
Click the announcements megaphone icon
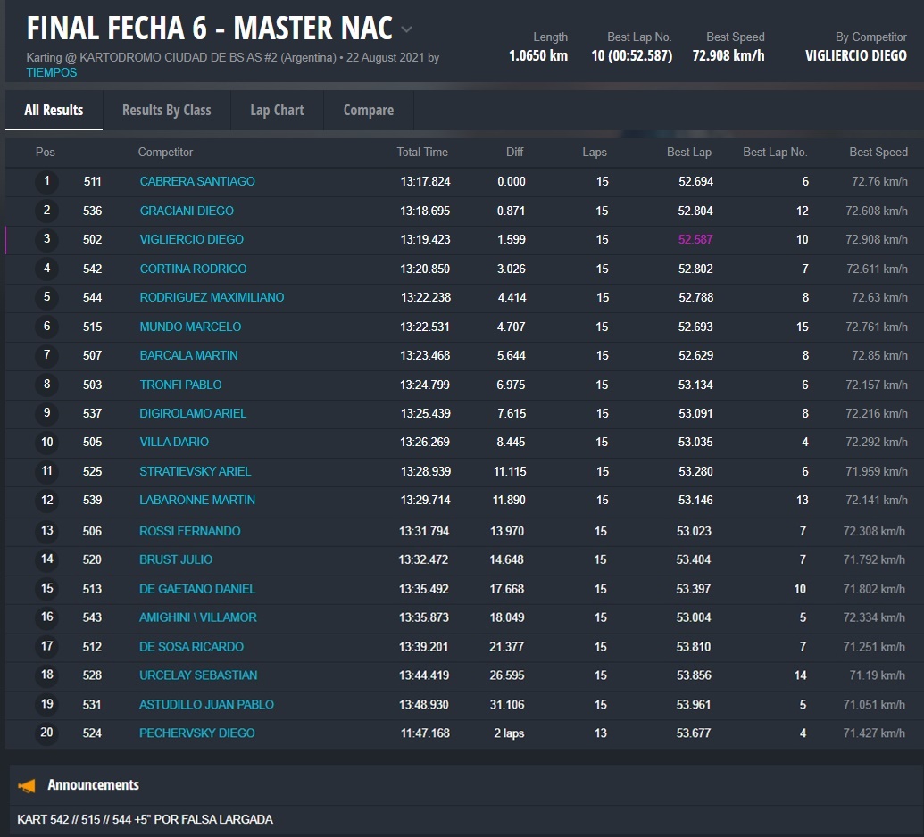pos(27,785)
